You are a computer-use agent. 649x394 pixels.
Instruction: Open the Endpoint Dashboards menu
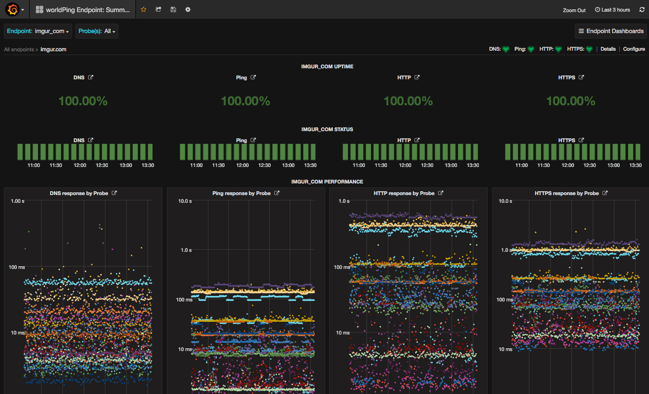coord(610,31)
